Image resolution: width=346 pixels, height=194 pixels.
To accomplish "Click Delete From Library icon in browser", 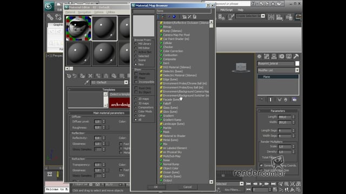I will (190, 17).
